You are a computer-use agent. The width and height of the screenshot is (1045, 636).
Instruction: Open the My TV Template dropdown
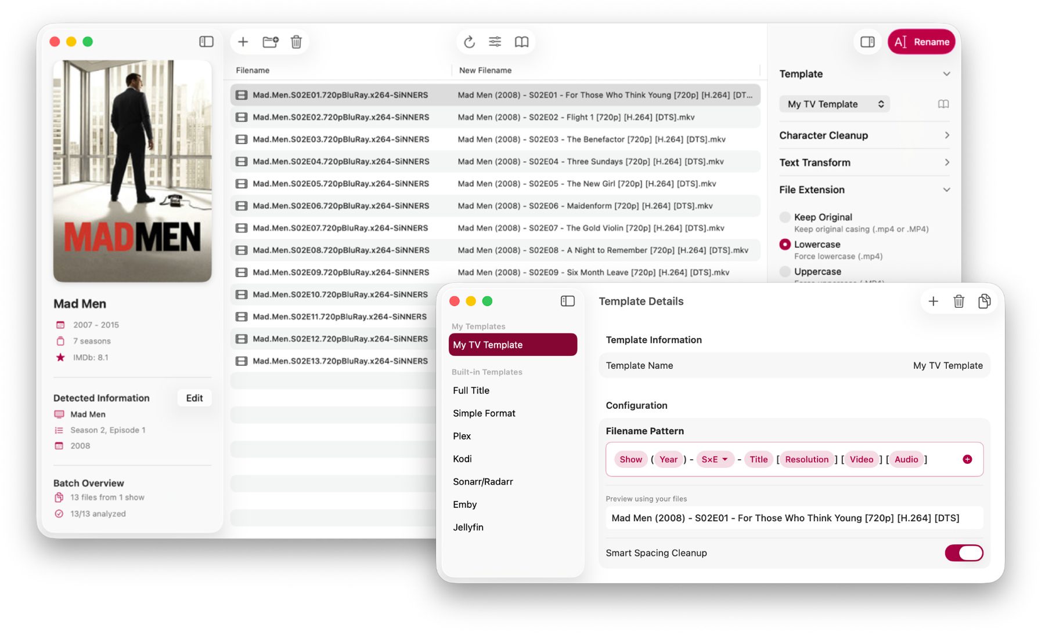coord(834,104)
